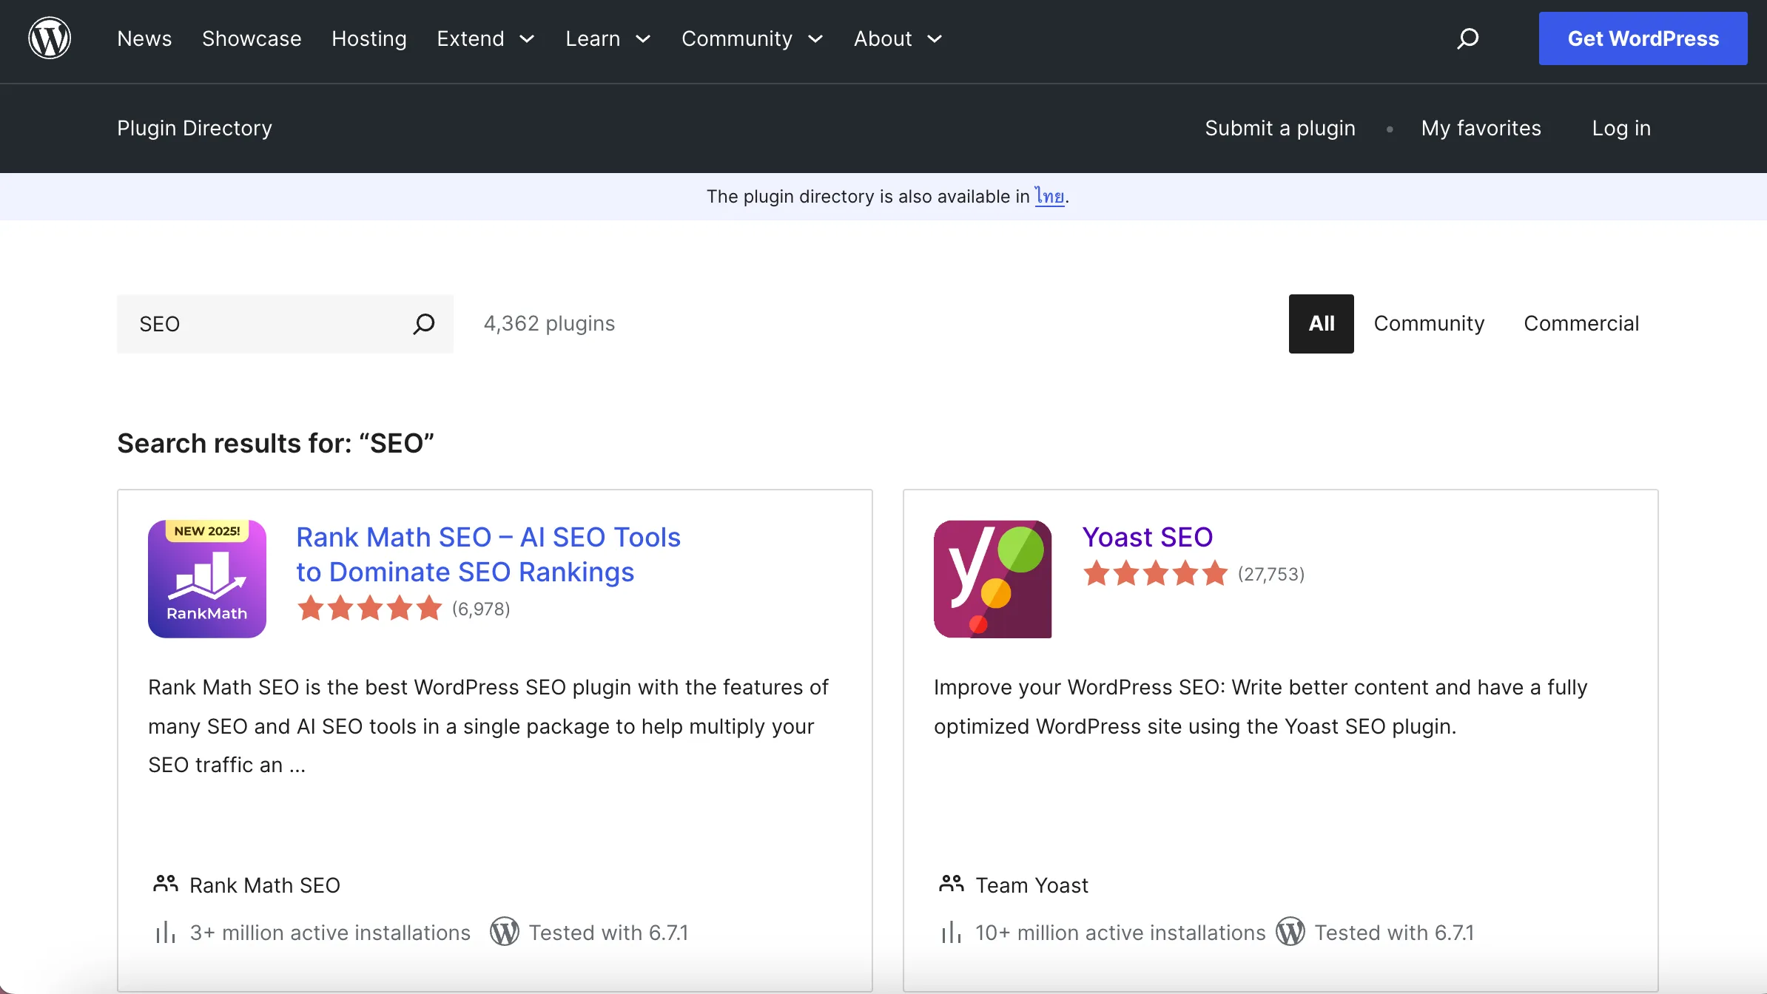Click the Rank Math SEO description text

pos(488,726)
